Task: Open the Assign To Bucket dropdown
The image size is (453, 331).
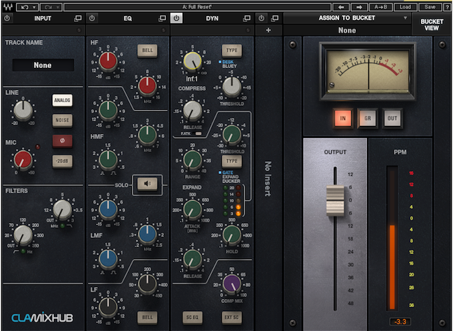Action: [347, 18]
